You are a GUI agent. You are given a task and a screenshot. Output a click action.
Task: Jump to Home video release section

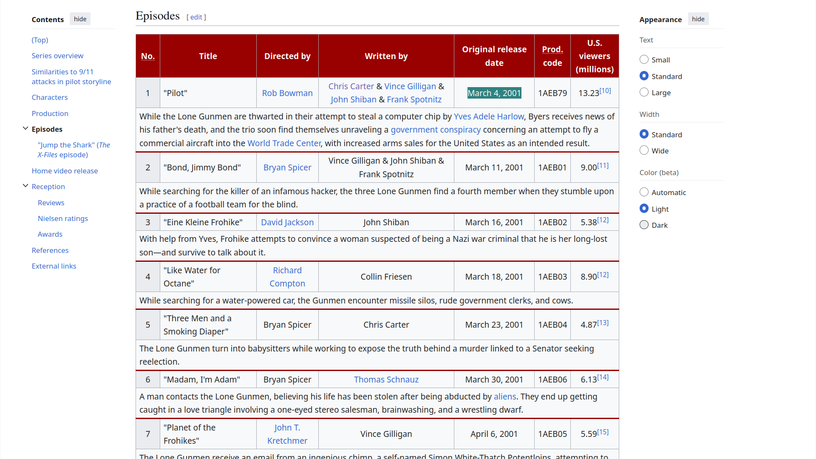pyautogui.click(x=65, y=171)
